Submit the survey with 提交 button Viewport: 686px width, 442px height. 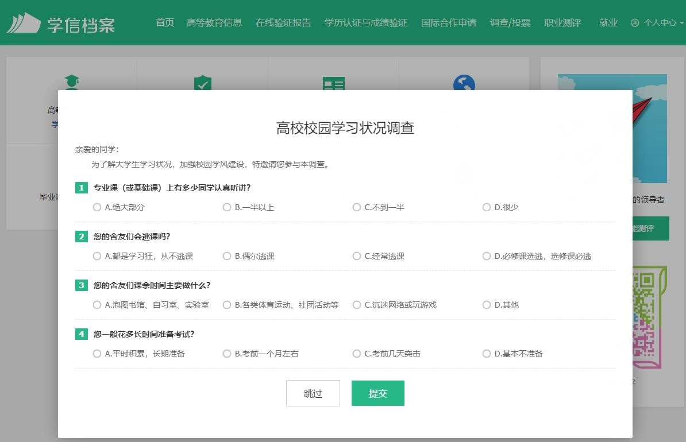(377, 393)
